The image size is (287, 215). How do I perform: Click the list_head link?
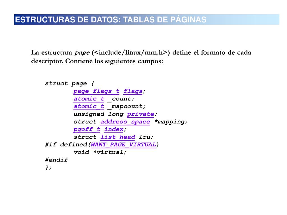coord(118,137)
